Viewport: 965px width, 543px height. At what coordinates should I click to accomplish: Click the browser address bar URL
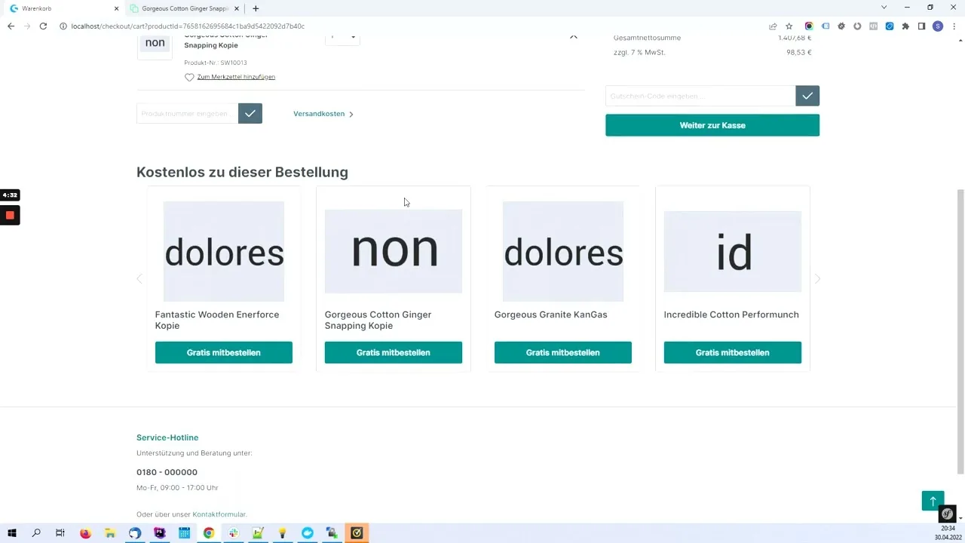(x=188, y=26)
